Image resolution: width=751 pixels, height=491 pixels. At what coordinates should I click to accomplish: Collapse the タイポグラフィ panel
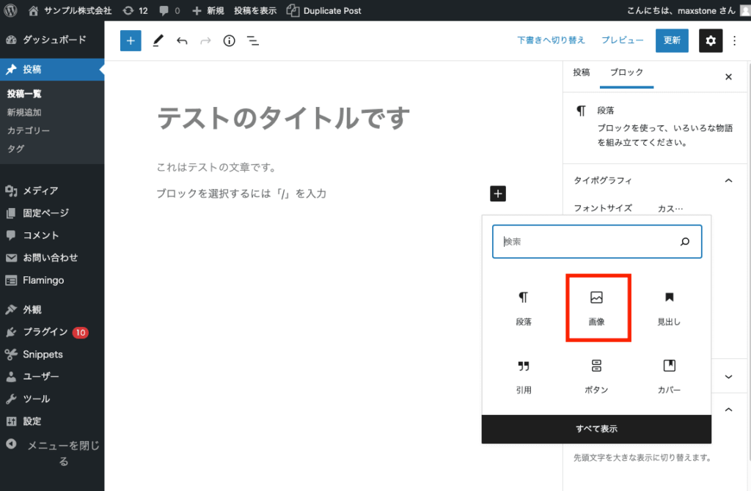coord(728,180)
